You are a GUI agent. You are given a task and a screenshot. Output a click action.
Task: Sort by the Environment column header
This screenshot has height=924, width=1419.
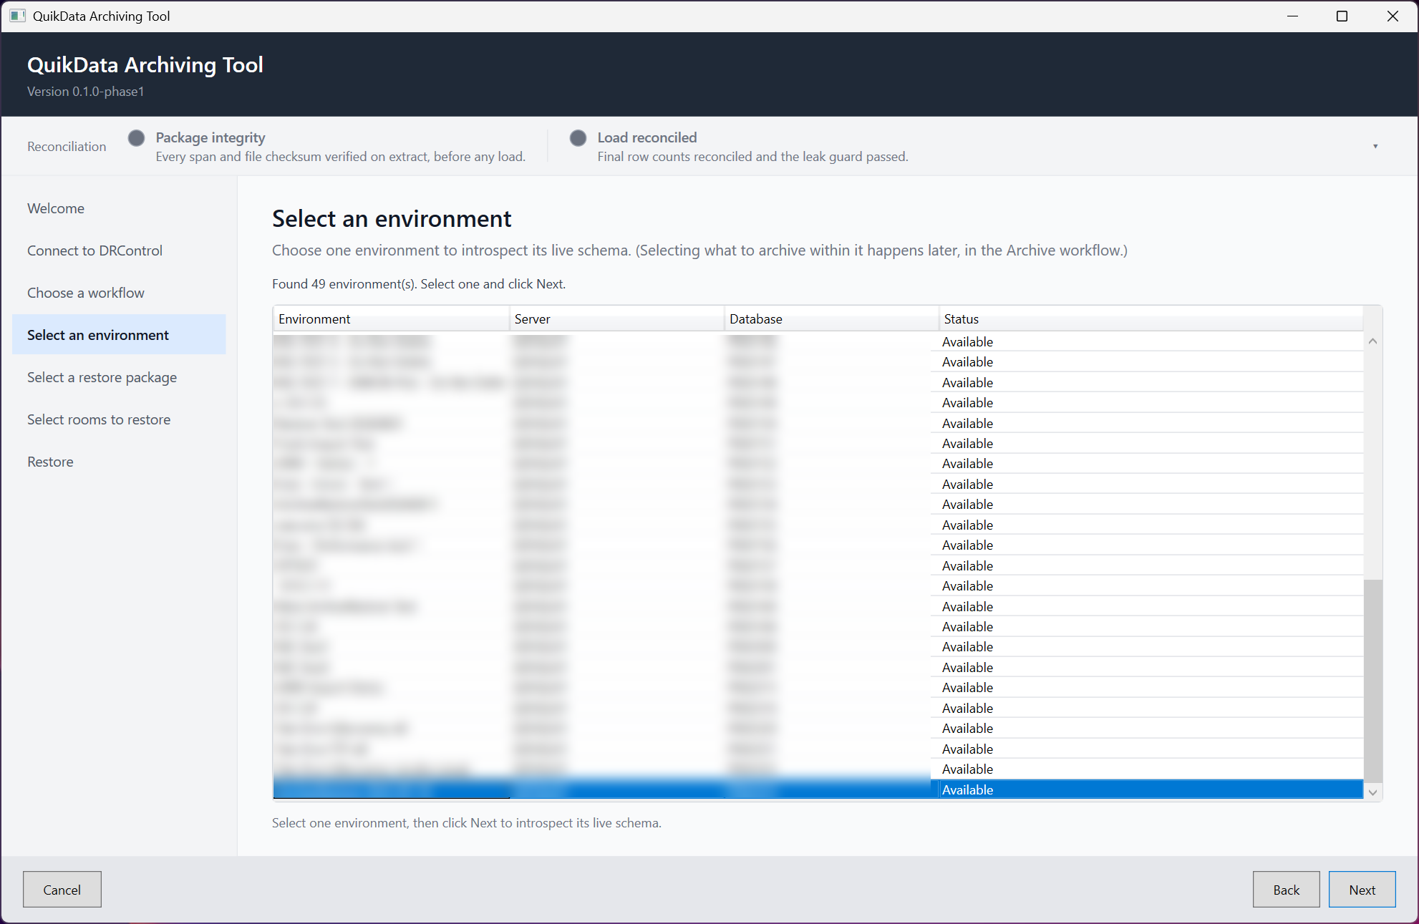click(391, 318)
